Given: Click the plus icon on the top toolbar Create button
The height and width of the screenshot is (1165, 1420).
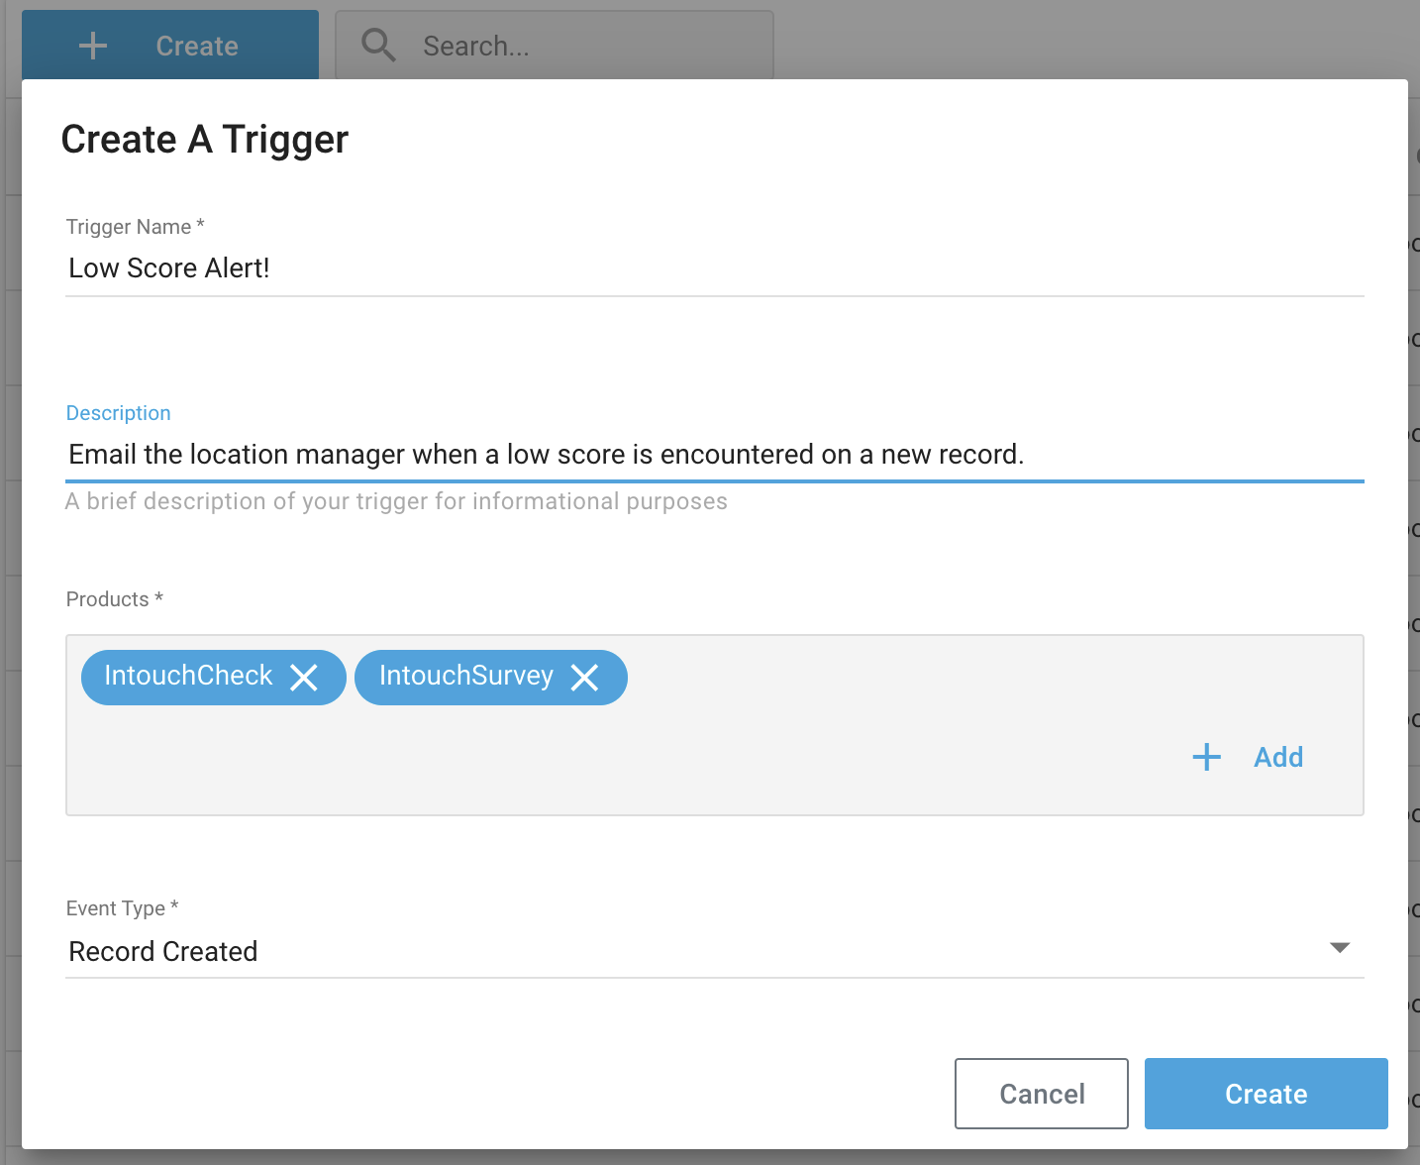Looking at the screenshot, I should coord(93,46).
